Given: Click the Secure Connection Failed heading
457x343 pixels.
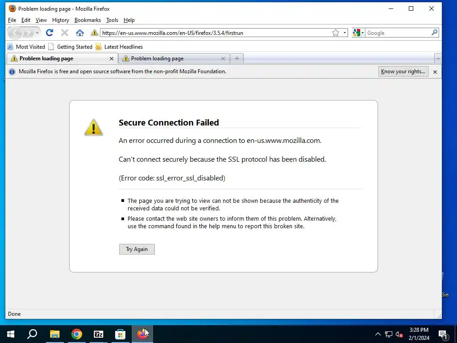Looking at the screenshot, I should click(169, 122).
